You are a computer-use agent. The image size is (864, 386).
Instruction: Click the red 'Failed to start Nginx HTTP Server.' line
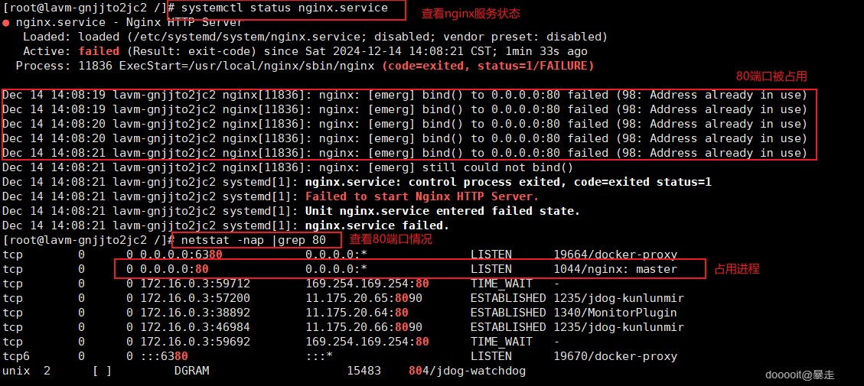(422, 196)
